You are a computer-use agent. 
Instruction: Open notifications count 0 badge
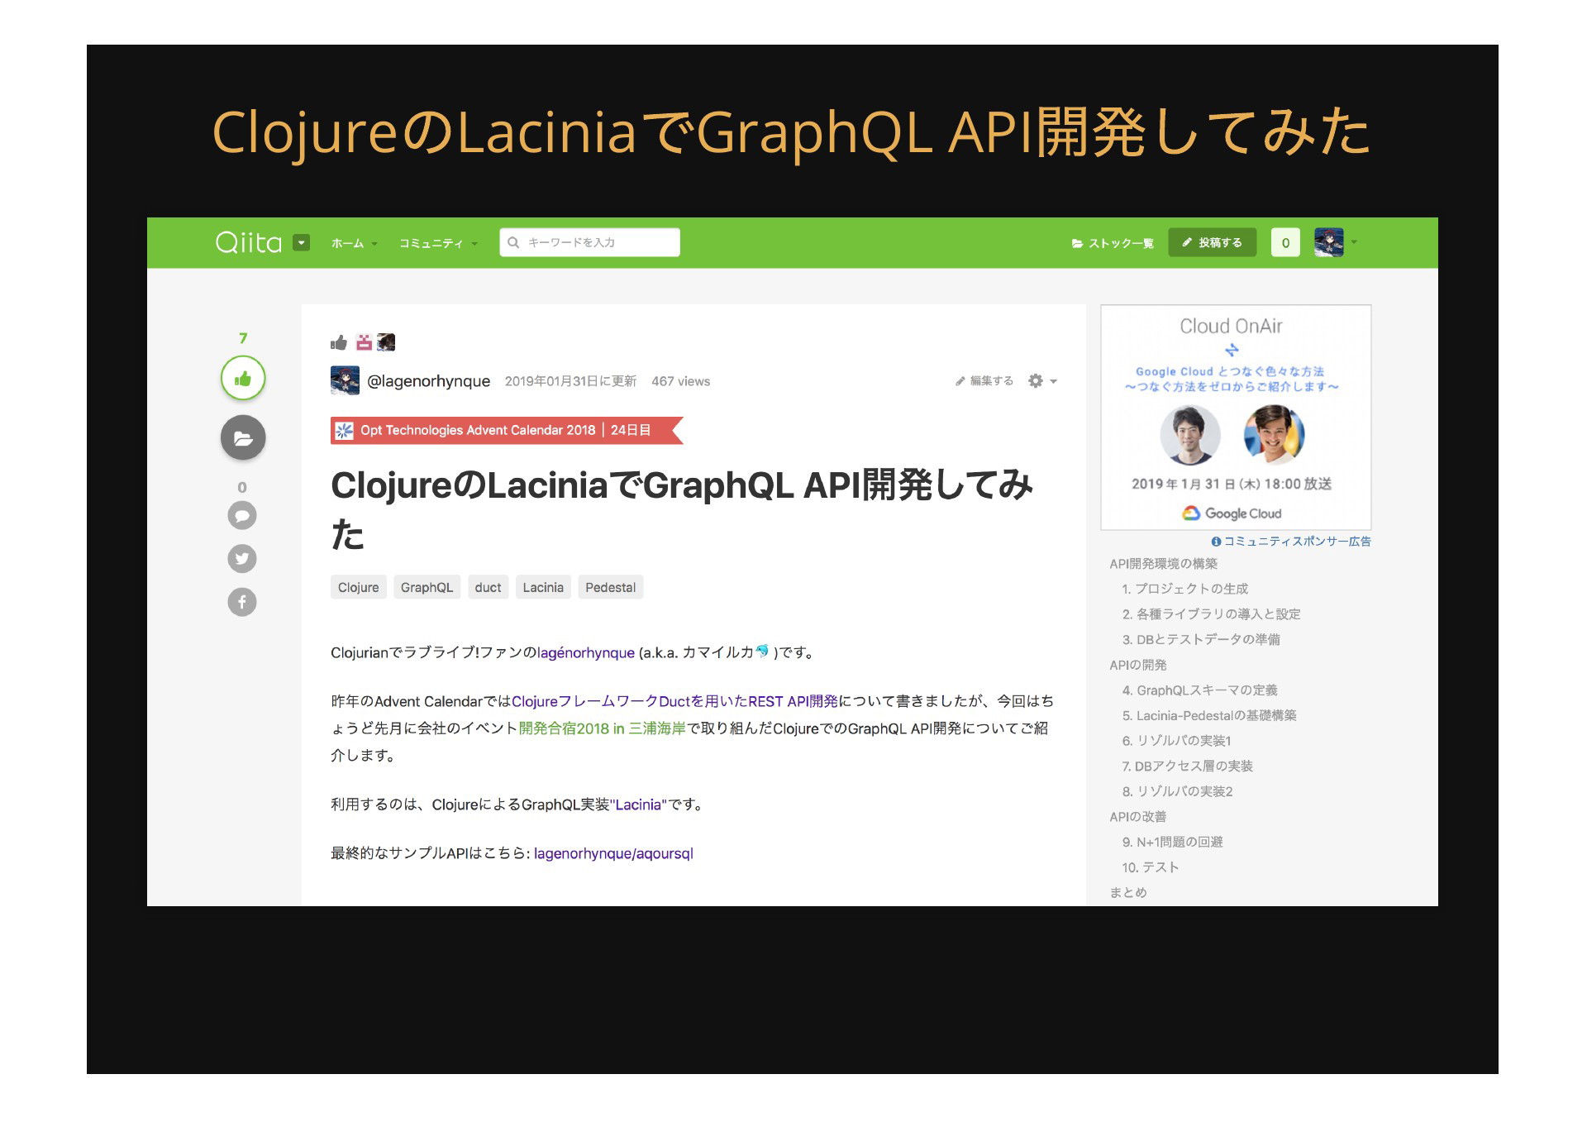[1285, 242]
